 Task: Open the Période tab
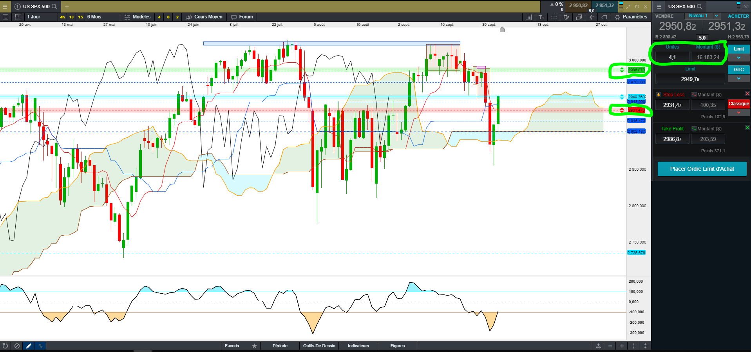click(x=280, y=346)
